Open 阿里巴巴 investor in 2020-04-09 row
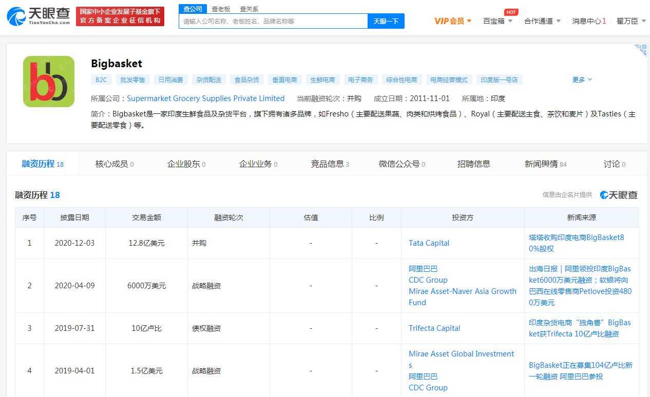Screen dimensions: 650x397 coord(423,269)
